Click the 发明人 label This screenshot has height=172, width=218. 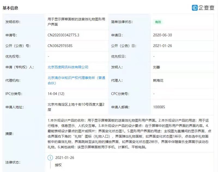point(117,67)
